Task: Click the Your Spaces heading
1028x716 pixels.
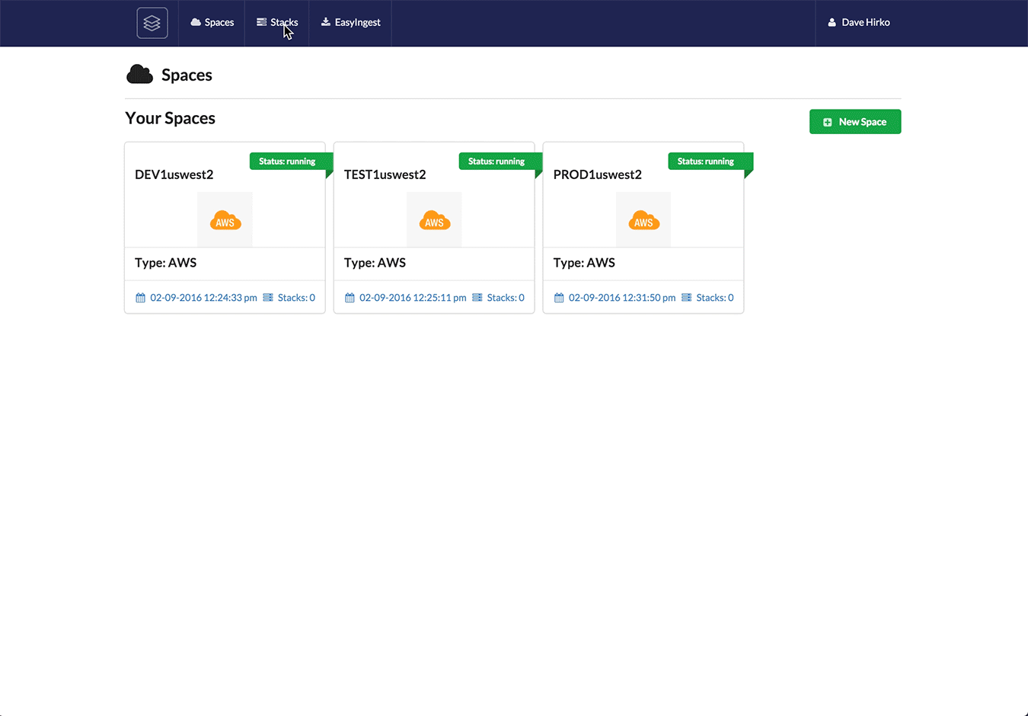Action: click(171, 118)
